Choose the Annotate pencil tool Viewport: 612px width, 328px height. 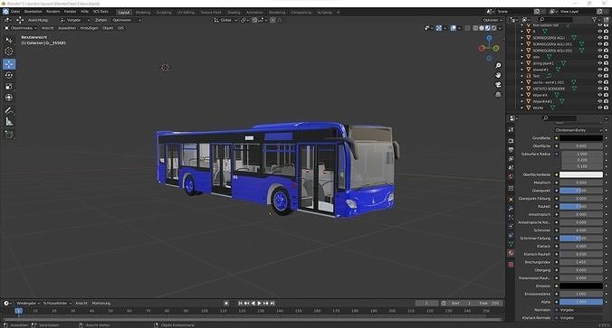[8, 110]
